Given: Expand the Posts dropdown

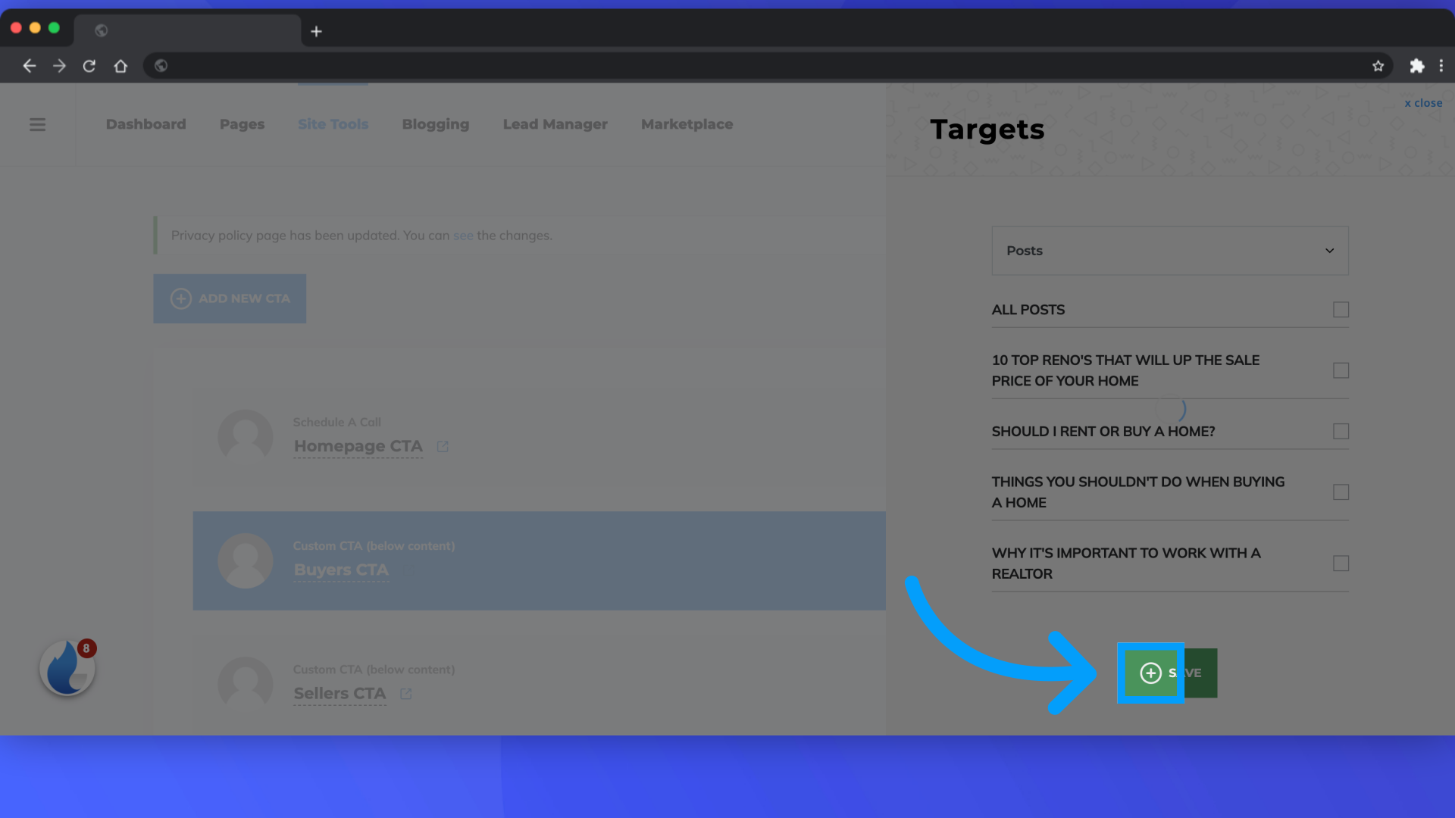Looking at the screenshot, I should coord(1170,251).
